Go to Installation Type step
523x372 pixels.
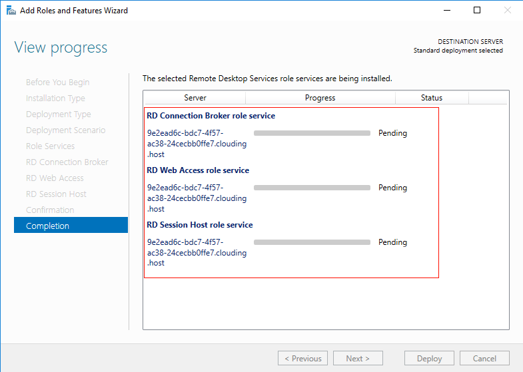(55, 98)
